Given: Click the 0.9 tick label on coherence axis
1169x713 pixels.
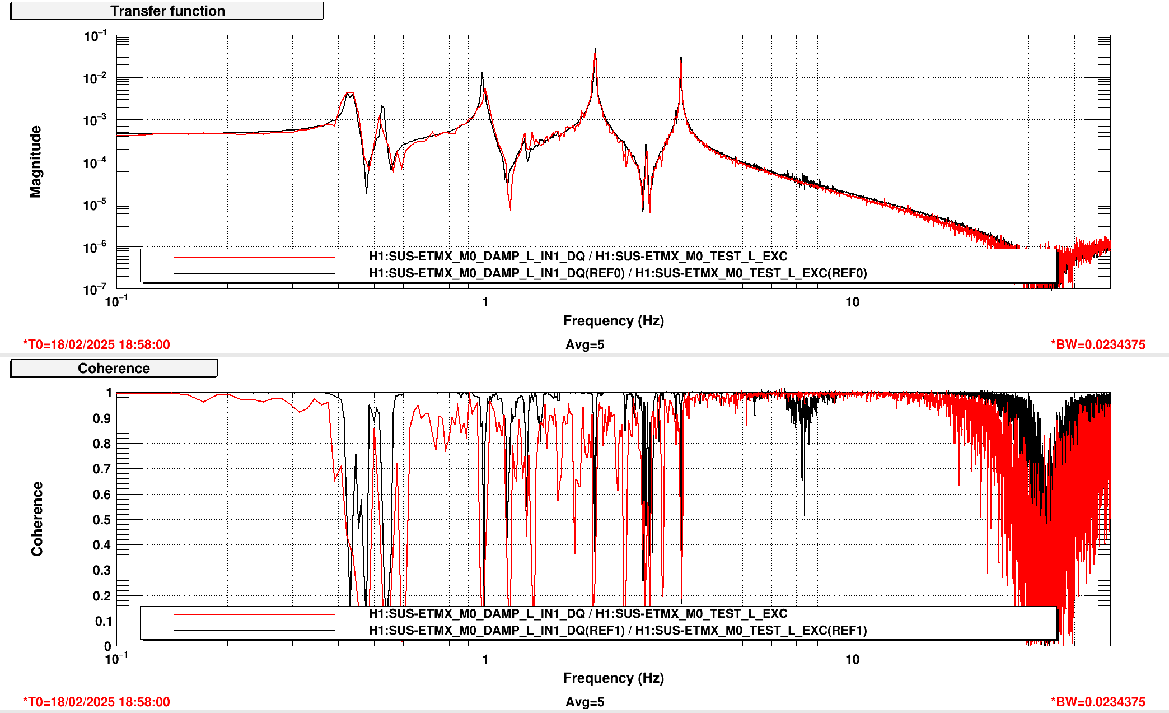Looking at the screenshot, I should 102,418.
